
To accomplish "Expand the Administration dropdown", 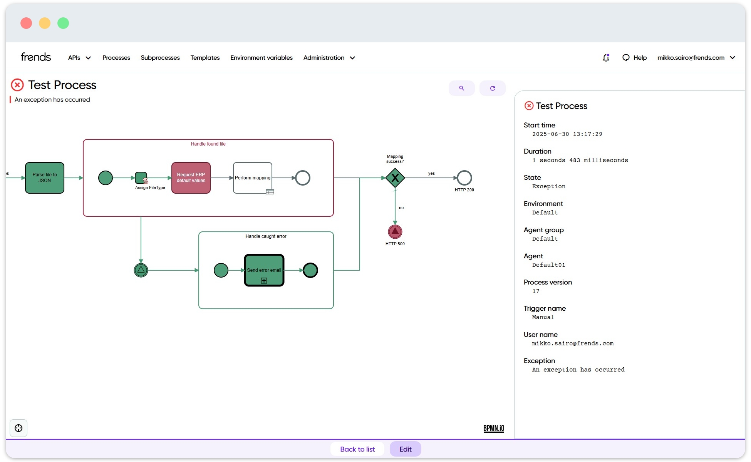I will pos(329,58).
